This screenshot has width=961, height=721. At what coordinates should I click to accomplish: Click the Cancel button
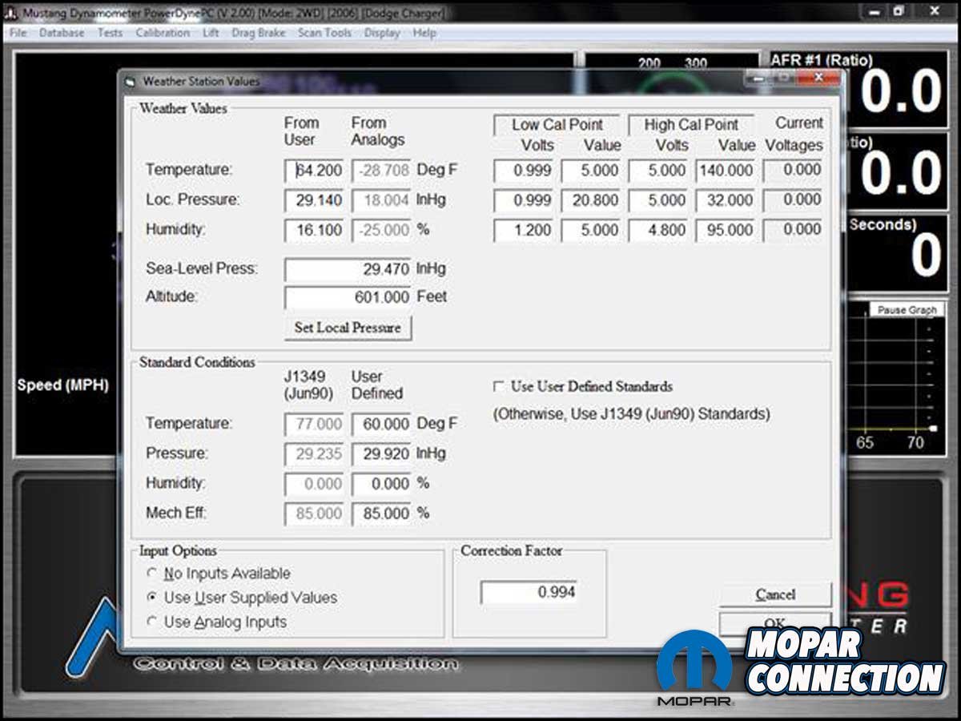(774, 594)
